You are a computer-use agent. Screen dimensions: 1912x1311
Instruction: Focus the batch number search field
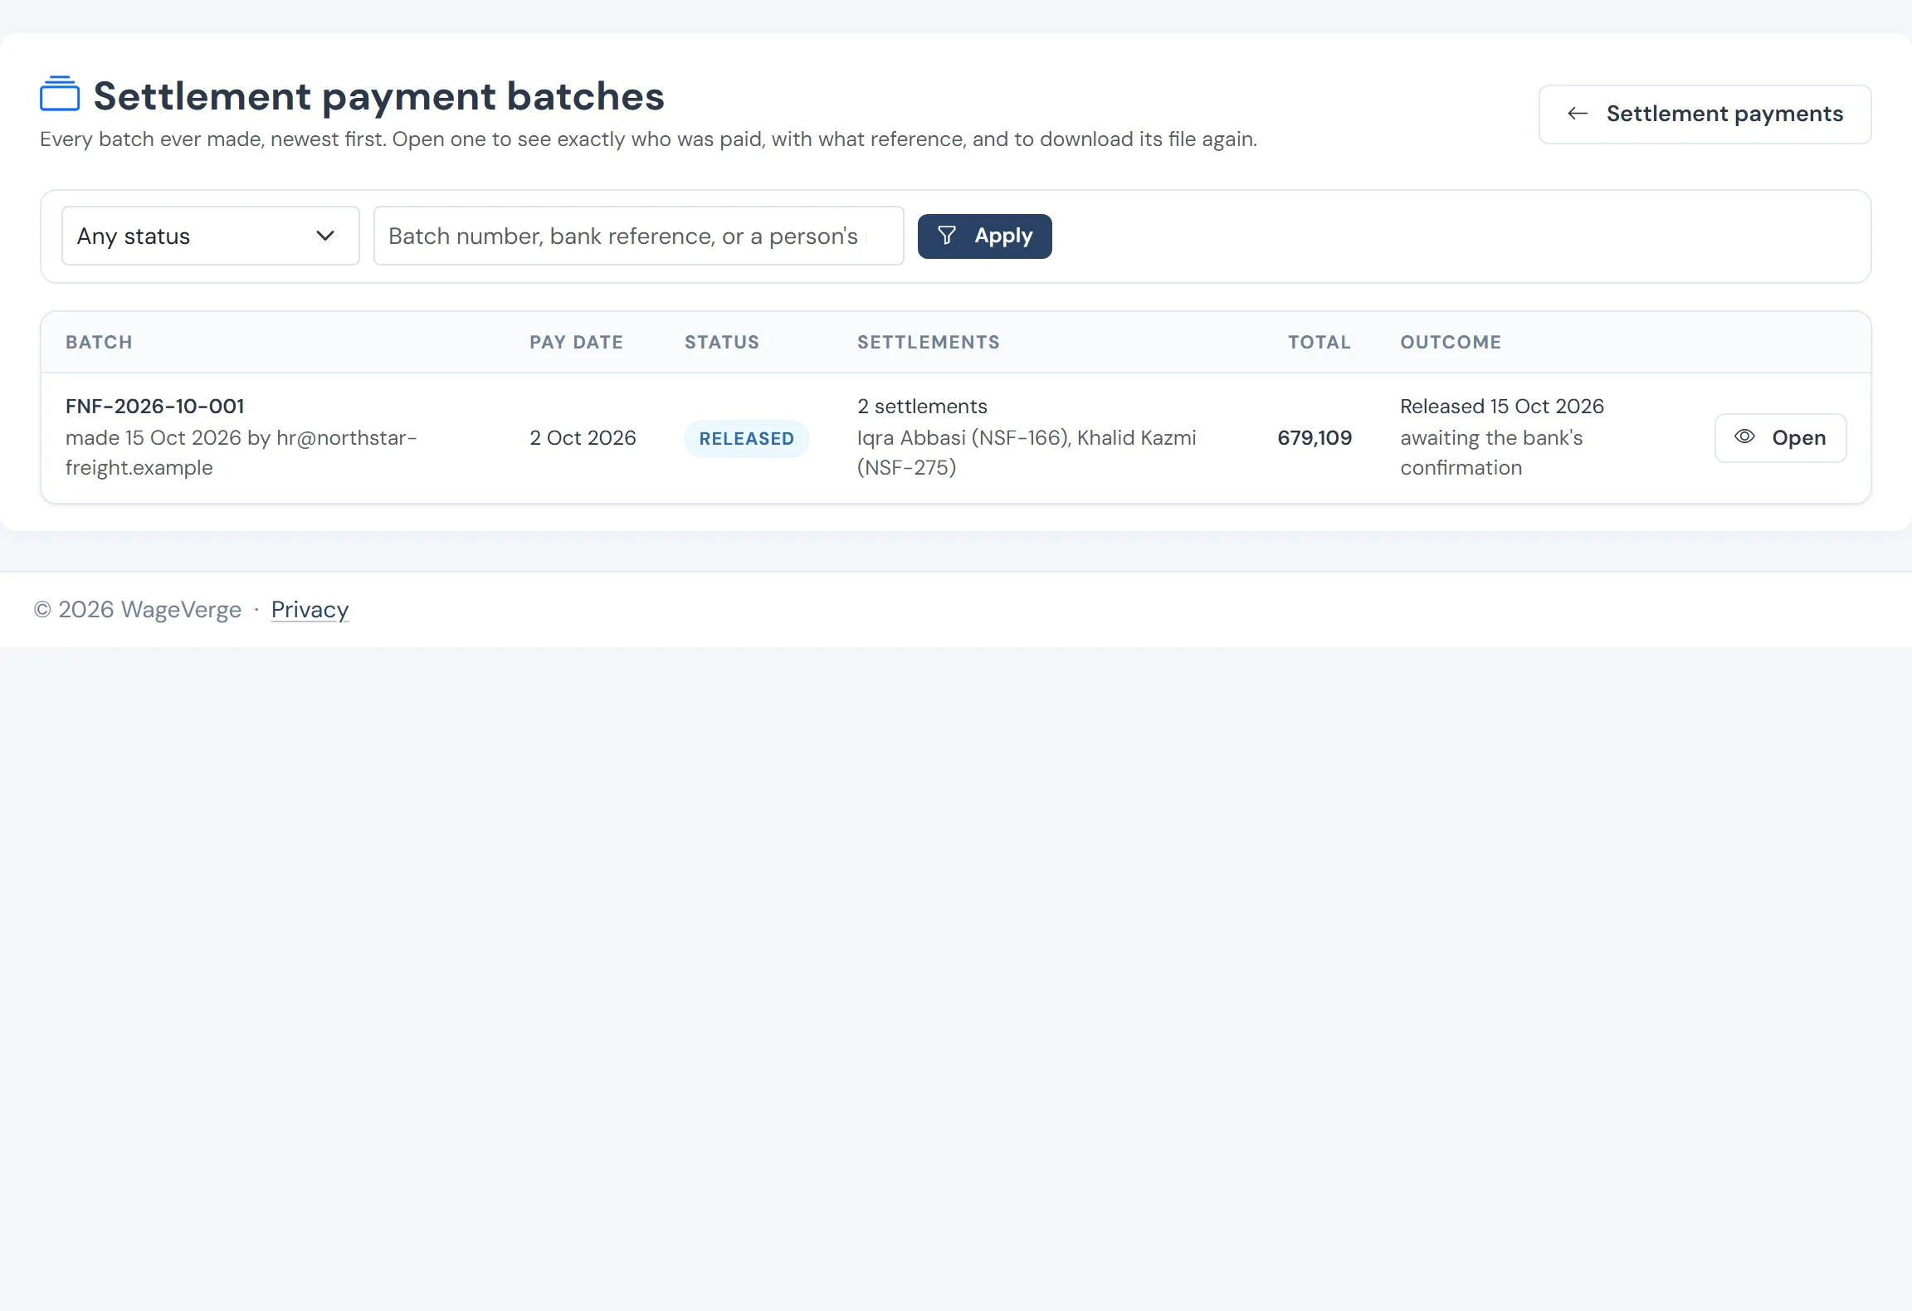(638, 236)
